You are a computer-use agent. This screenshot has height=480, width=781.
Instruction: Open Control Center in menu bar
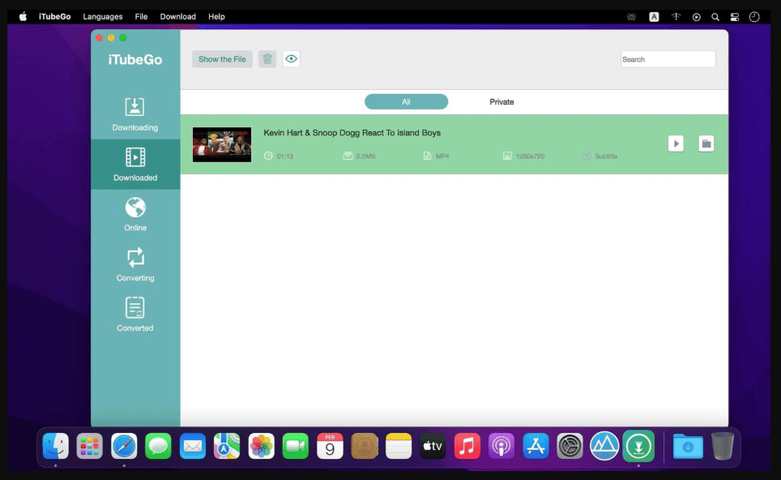point(735,17)
